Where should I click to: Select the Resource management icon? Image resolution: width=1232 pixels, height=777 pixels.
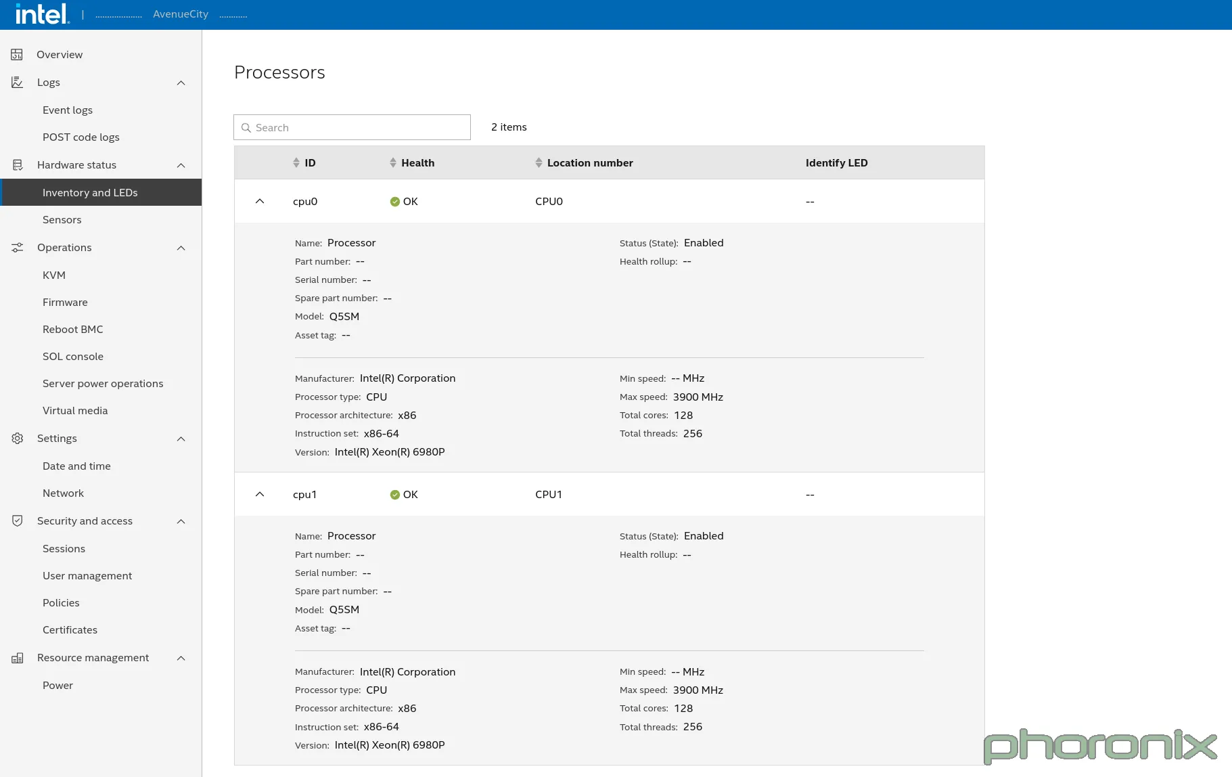(16, 657)
